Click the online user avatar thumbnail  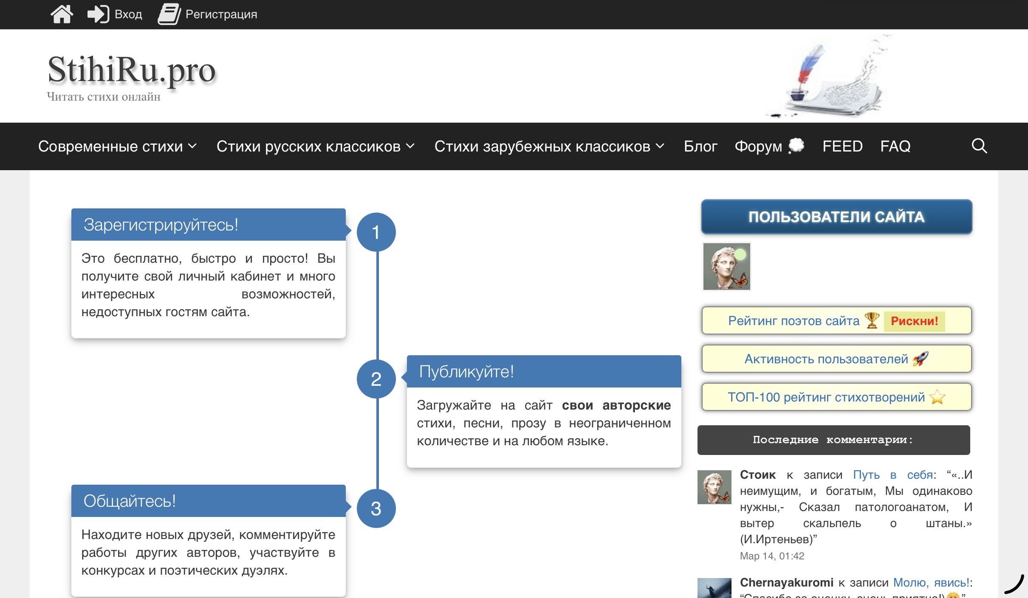pos(726,267)
